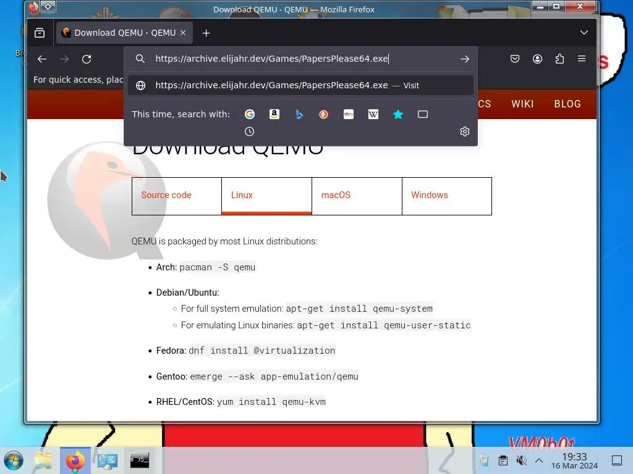Open the WIKI navigation link
The width and height of the screenshot is (633, 474).
point(522,104)
